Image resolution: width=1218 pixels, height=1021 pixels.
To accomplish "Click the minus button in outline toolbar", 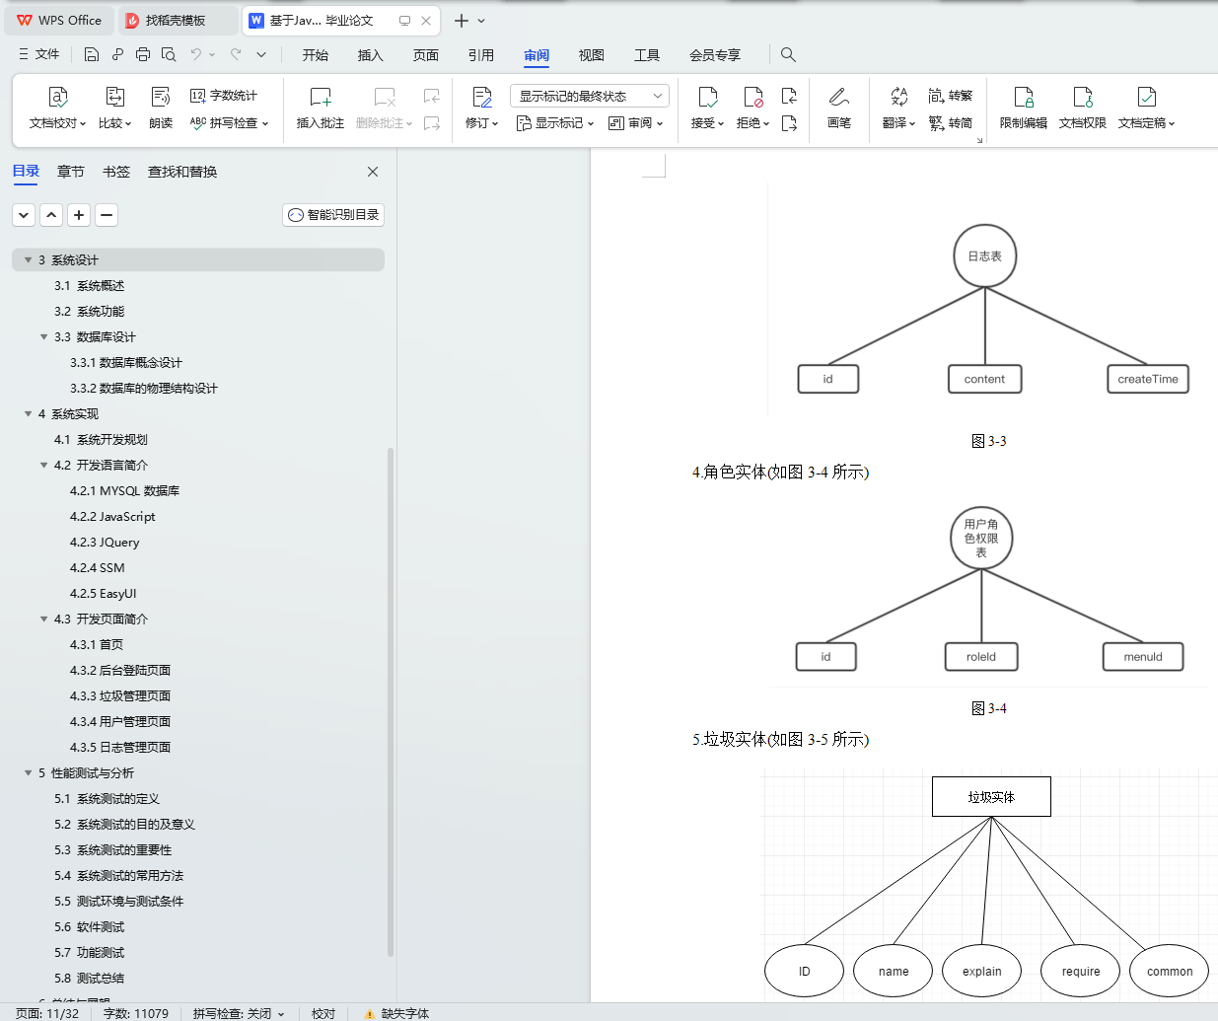I will (x=107, y=214).
